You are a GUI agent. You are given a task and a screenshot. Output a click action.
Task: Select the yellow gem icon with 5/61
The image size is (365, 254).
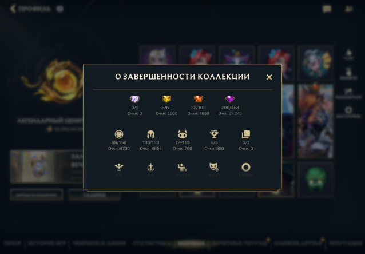pos(166,99)
